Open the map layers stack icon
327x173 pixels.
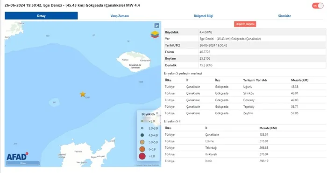click(155, 35)
